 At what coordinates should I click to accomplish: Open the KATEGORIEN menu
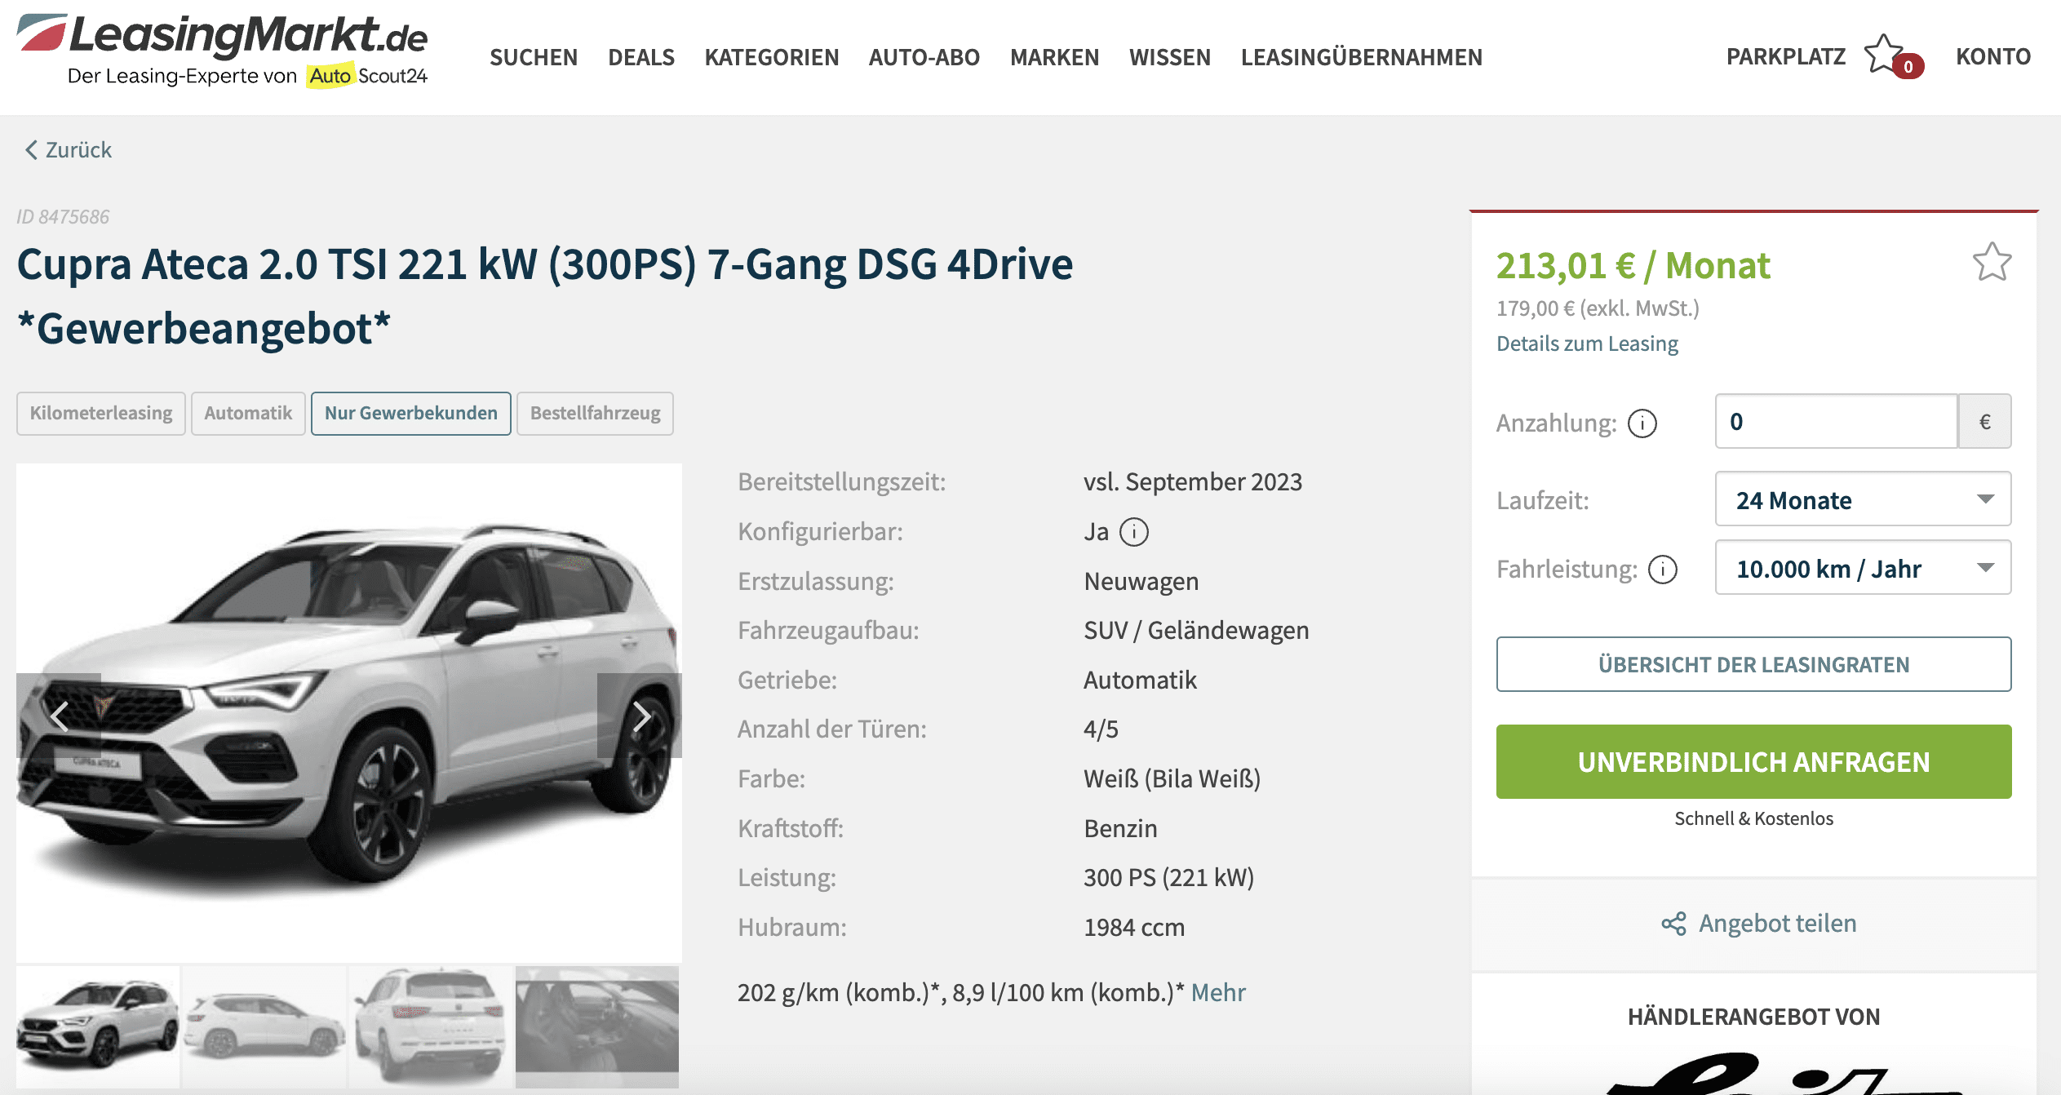pos(772,57)
